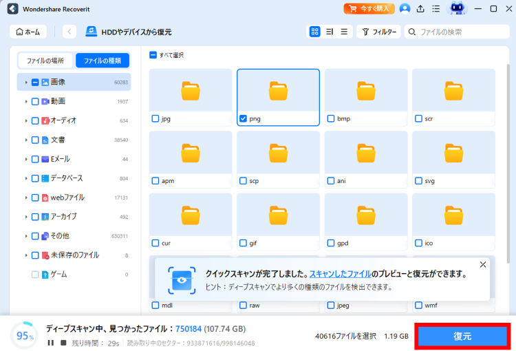The height and width of the screenshot is (351, 516).
Task: Switch to grid thumbnail view
Action: click(x=315, y=32)
